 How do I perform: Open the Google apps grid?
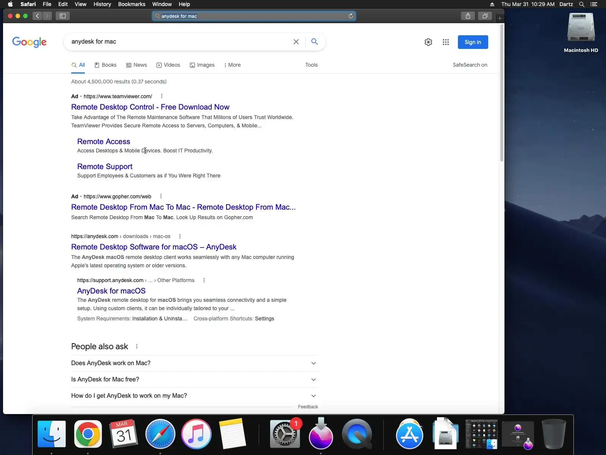coord(446,42)
